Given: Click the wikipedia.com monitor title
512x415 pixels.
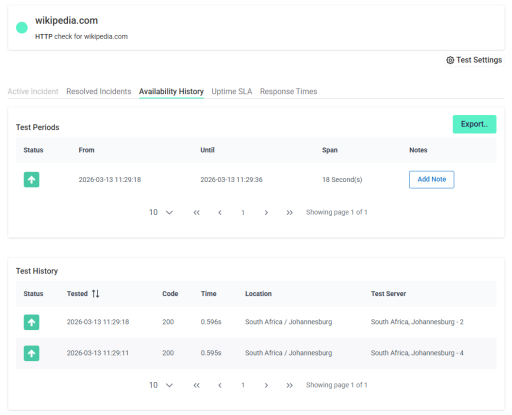Looking at the screenshot, I should point(66,20).
